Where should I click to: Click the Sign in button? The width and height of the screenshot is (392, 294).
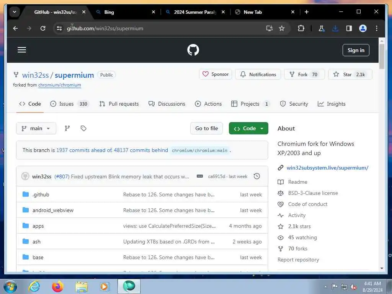click(x=356, y=50)
